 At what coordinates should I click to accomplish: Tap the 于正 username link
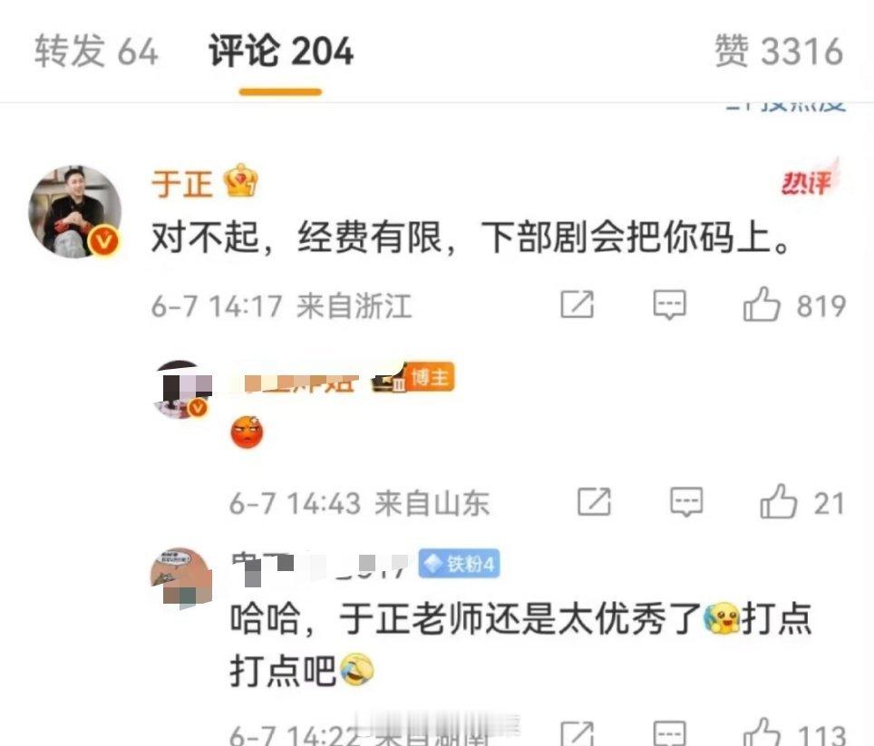[x=181, y=183]
